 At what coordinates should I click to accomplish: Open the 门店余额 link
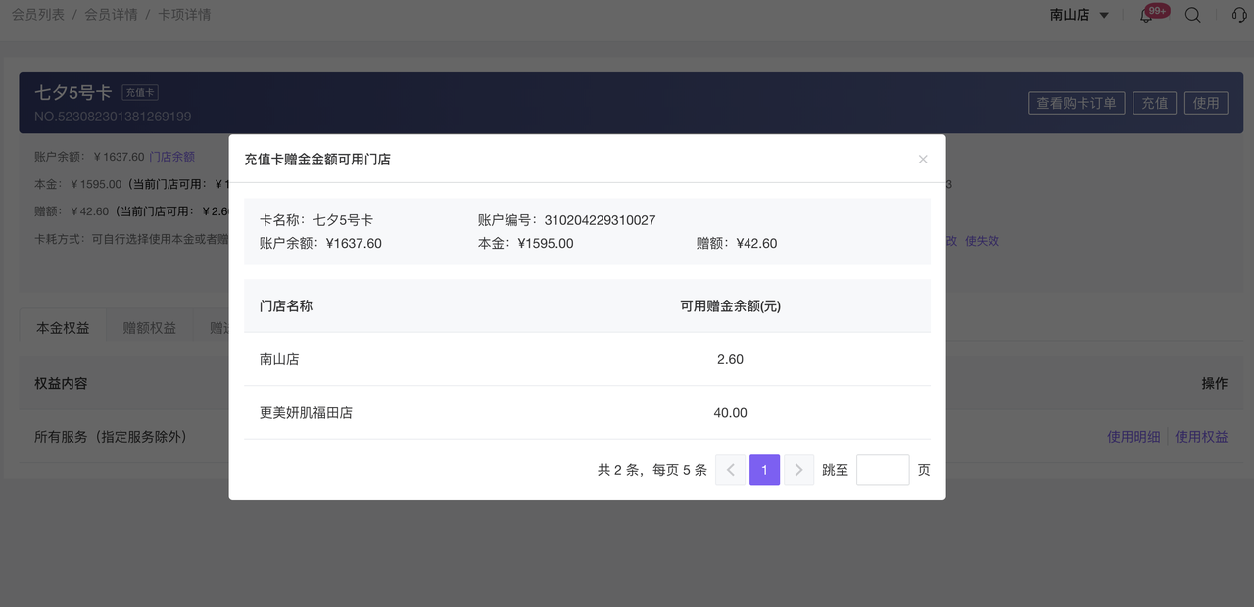coord(171,157)
